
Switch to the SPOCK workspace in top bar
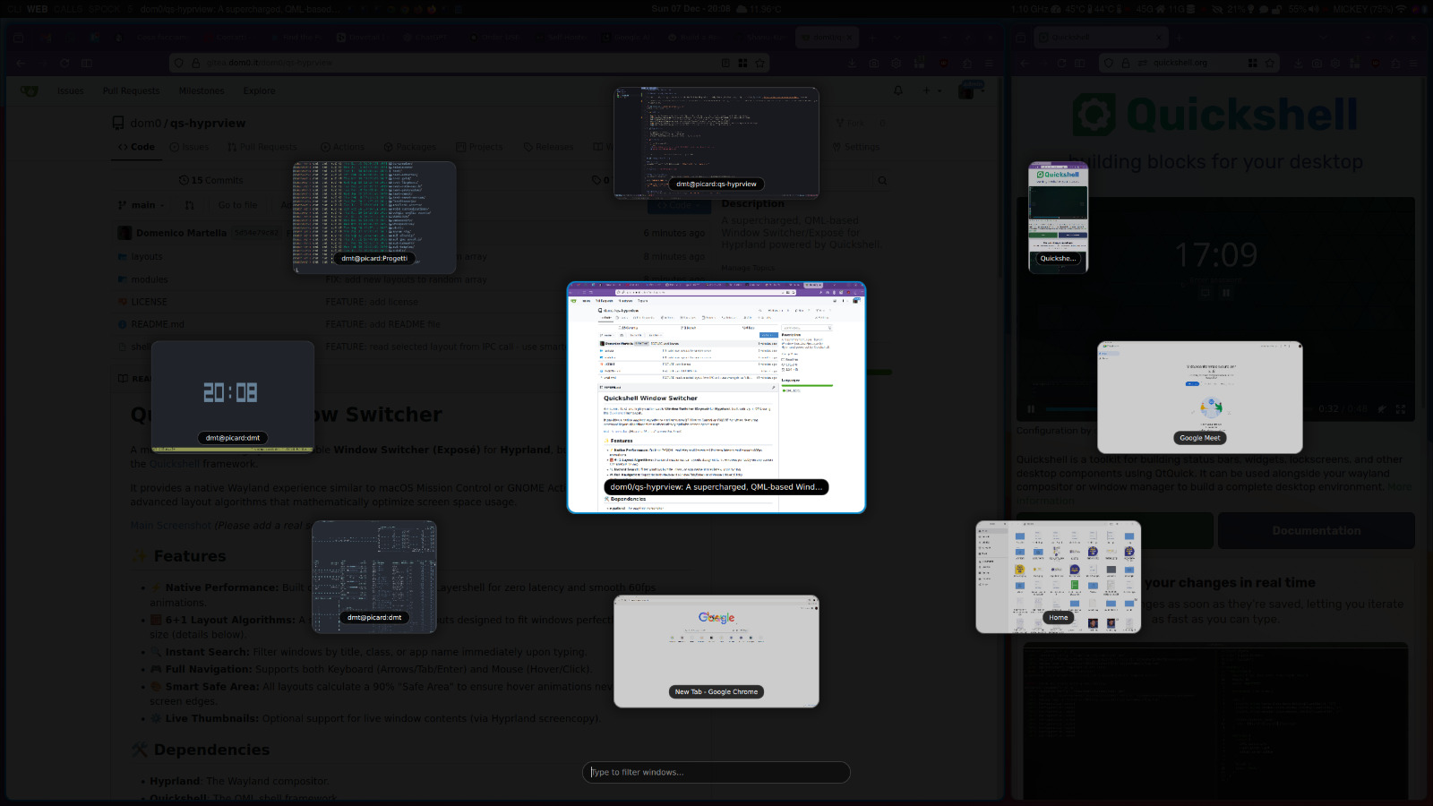tap(105, 9)
